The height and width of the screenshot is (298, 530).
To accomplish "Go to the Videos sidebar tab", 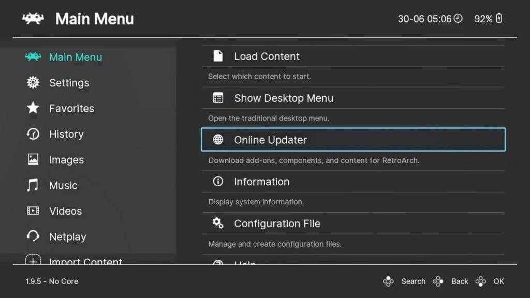I will click(x=66, y=211).
